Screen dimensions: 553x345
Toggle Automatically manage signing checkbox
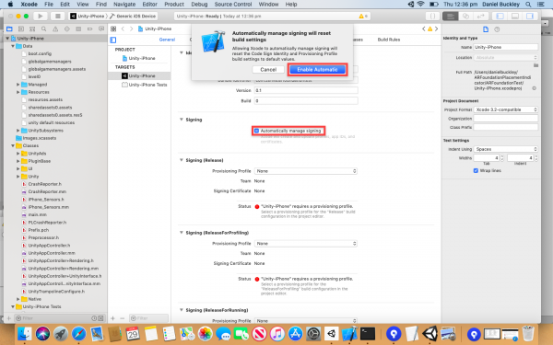(256, 131)
